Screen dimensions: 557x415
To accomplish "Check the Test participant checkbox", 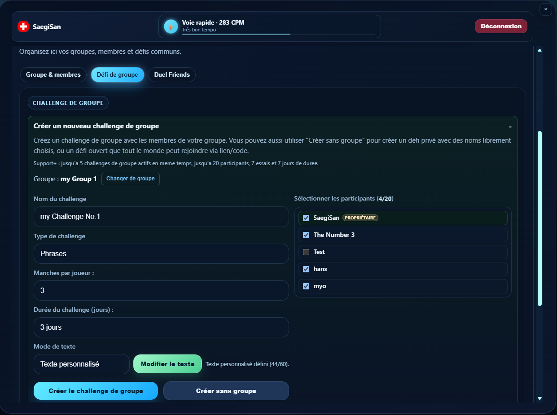I will click(x=306, y=252).
